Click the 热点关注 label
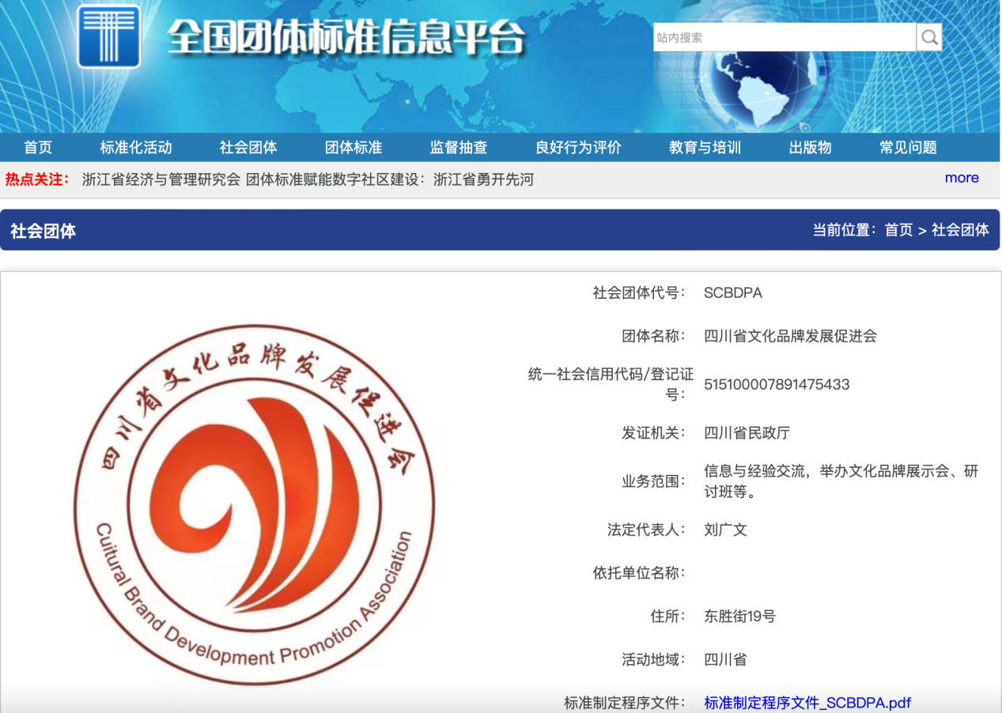Image resolution: width=1002 pixels, height=713 pixels. pos(37,179)
